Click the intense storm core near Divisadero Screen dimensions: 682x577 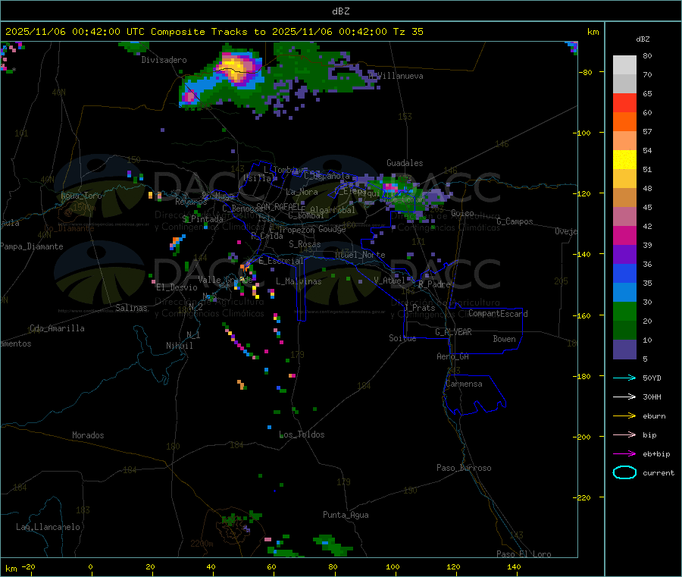(237, 67)
